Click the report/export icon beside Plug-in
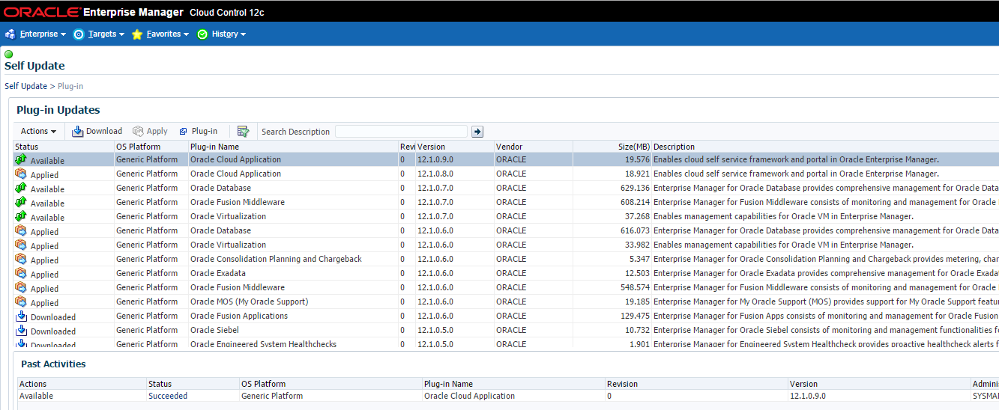The height and width of the screenshot is (410, 999). click(x=243, y=131)
